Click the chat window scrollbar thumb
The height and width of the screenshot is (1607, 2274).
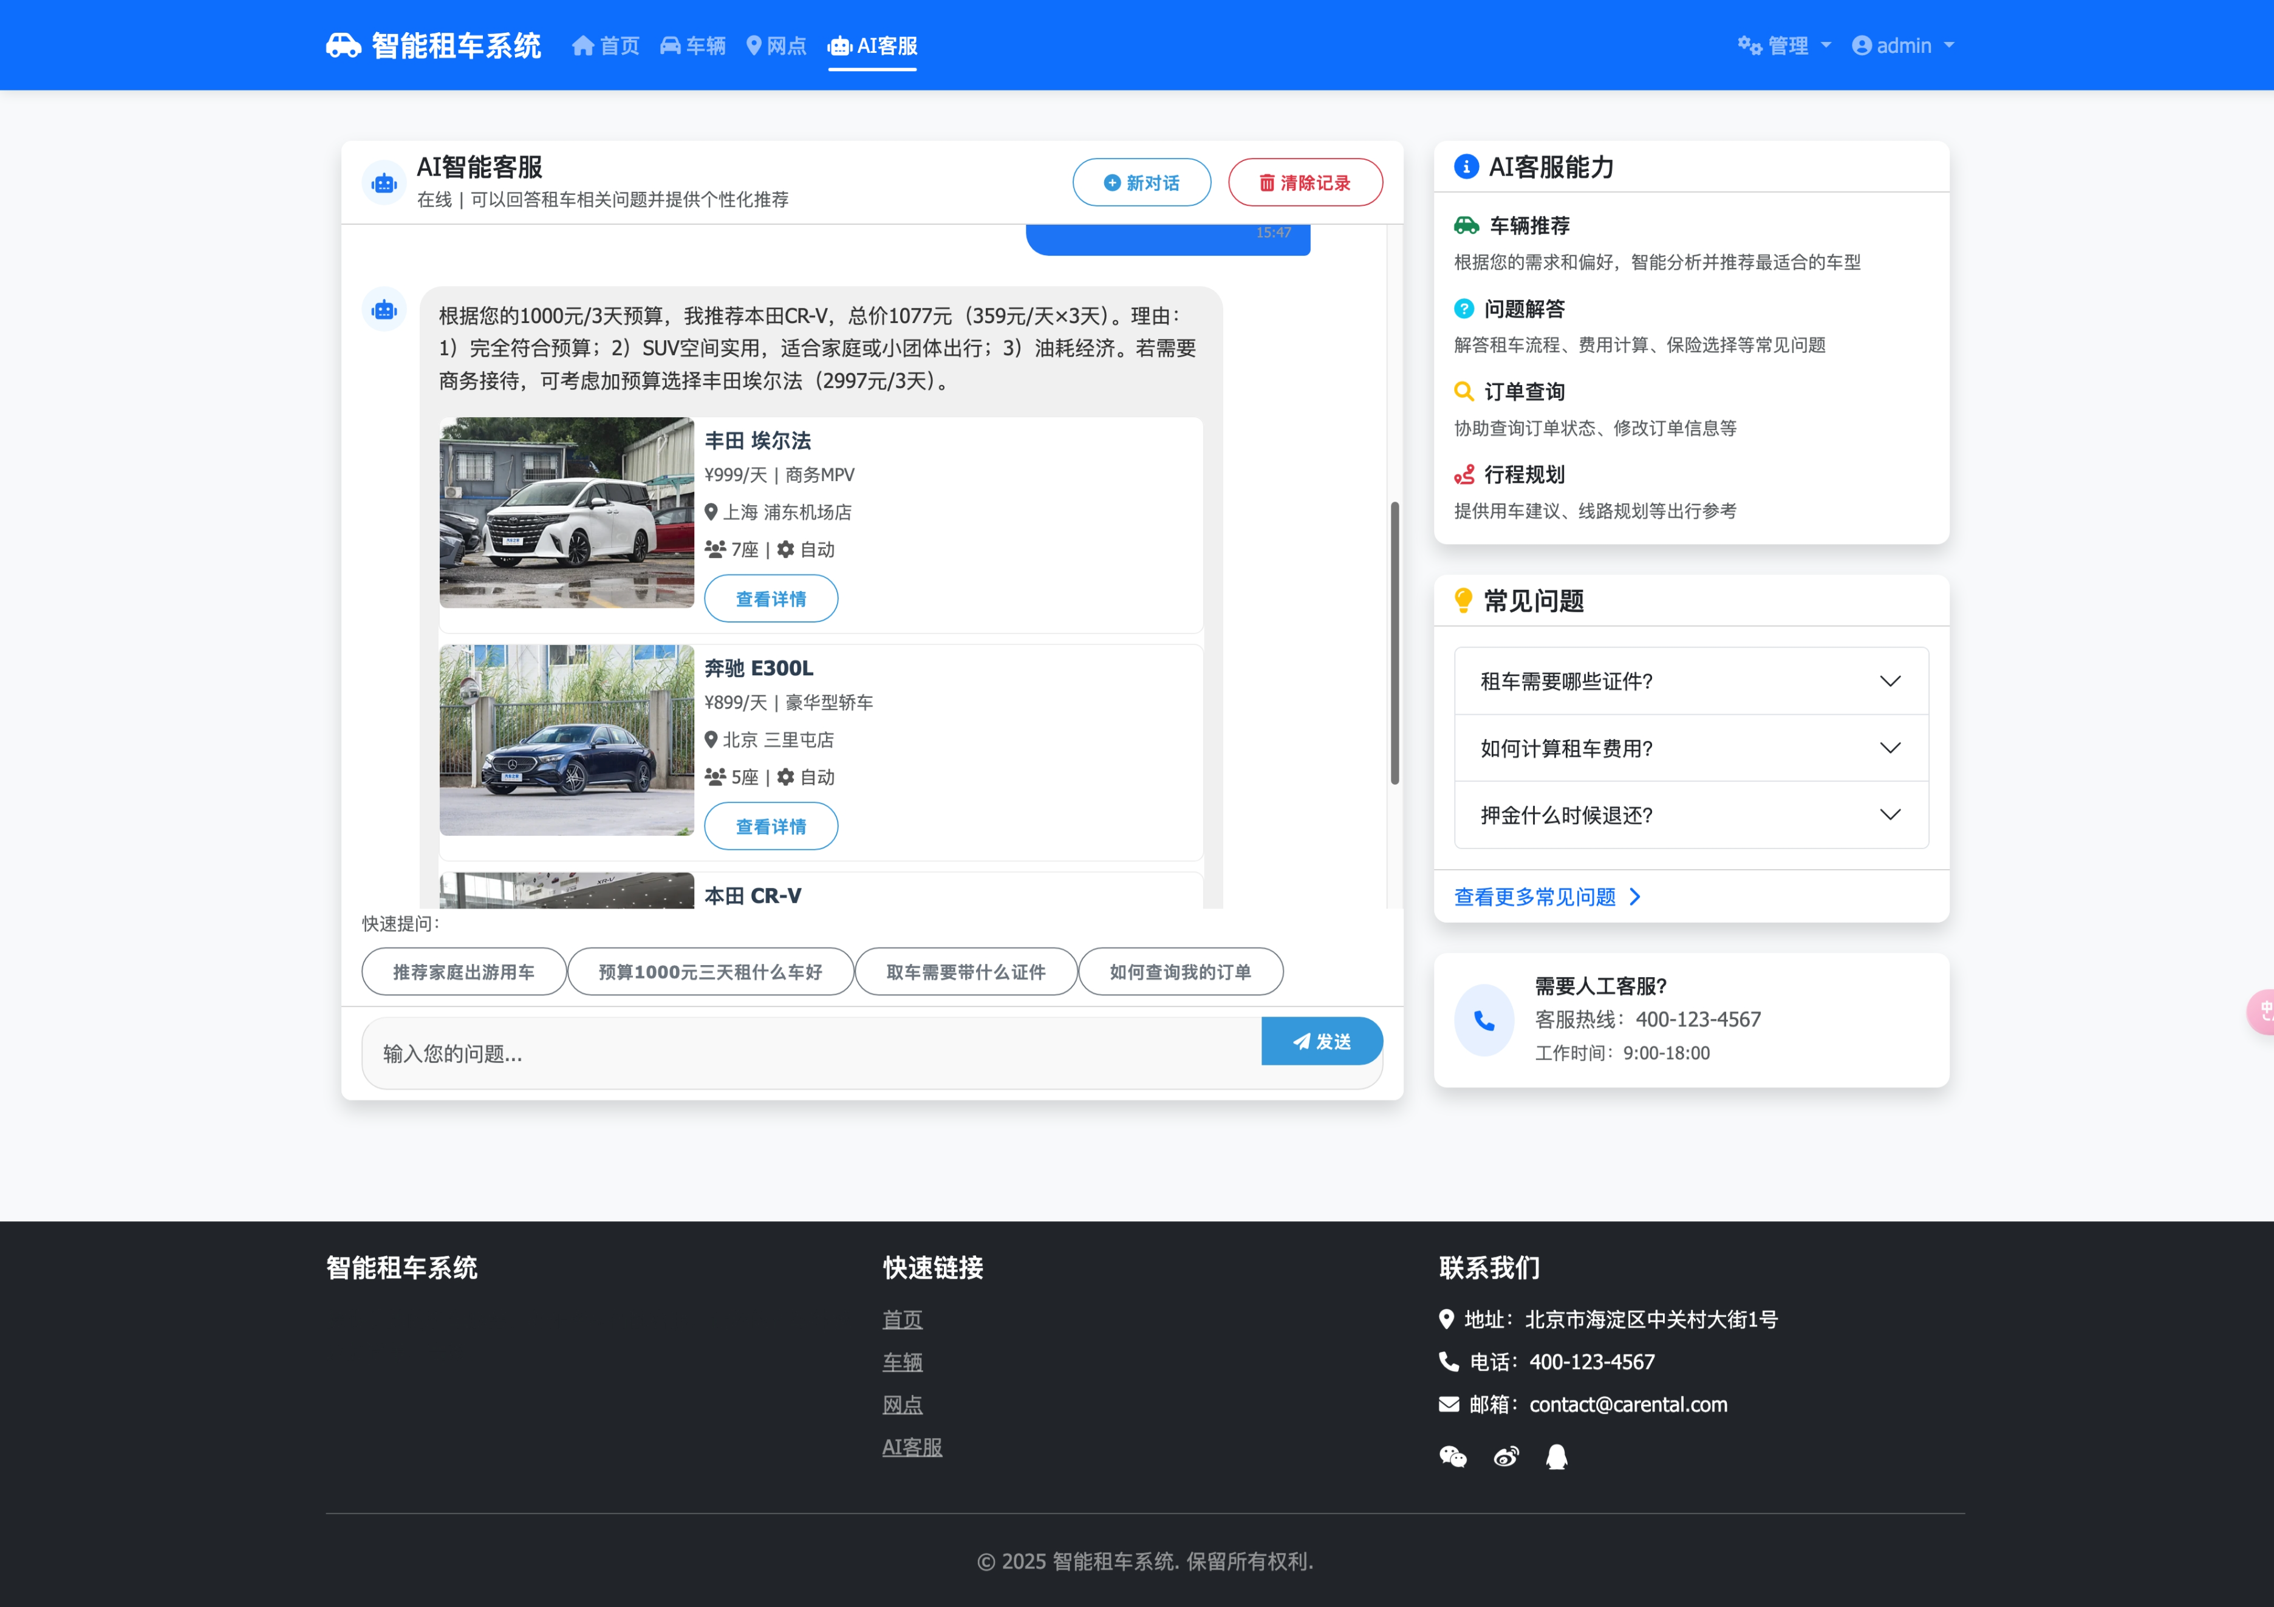[x=1395, y=644]
